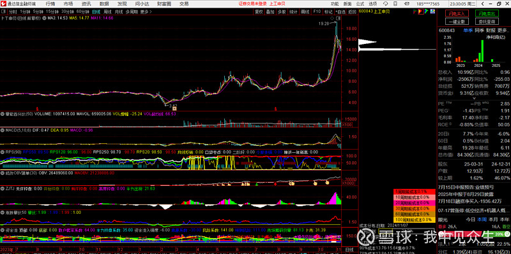Click the phone icon in title bar
The width and height of the screenshot is (511, 254).
395,4
